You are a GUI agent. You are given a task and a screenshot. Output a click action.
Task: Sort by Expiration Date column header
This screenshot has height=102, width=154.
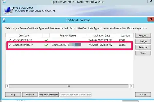pos(102,35)
